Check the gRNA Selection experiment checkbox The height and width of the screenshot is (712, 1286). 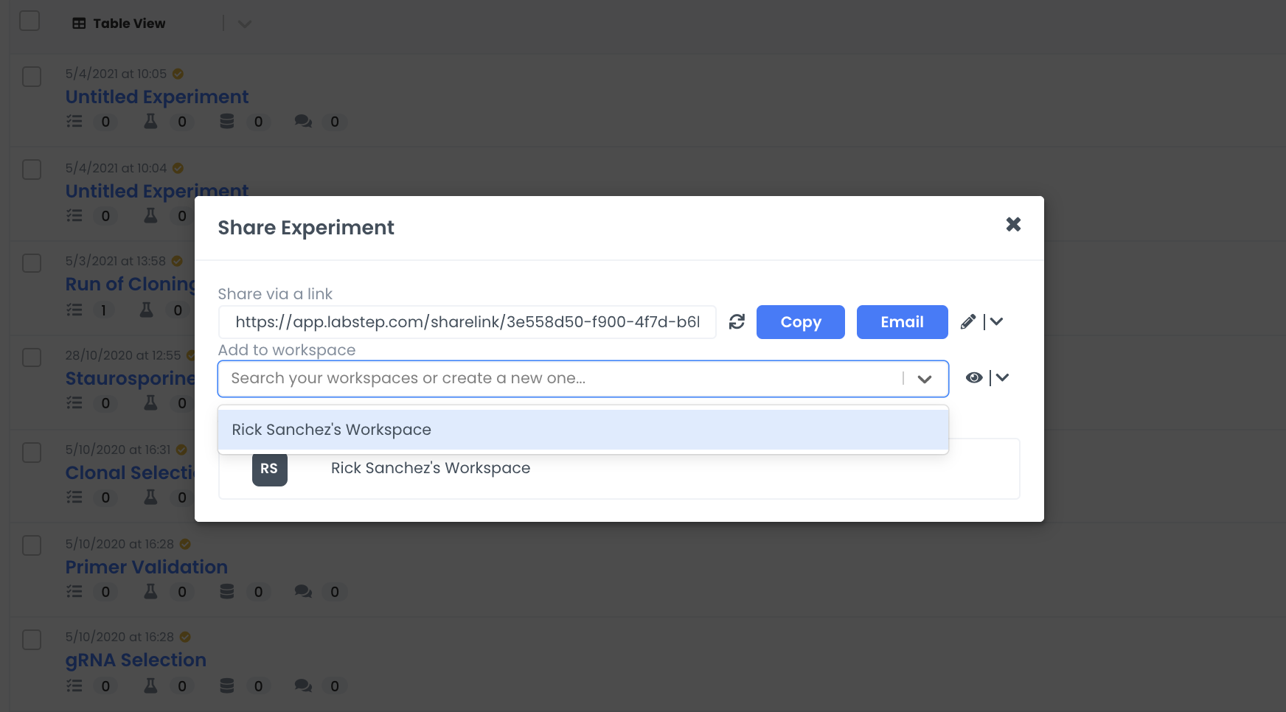point(32,639)
